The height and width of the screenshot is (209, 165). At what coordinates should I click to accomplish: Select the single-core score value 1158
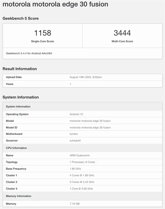[42, 33]
